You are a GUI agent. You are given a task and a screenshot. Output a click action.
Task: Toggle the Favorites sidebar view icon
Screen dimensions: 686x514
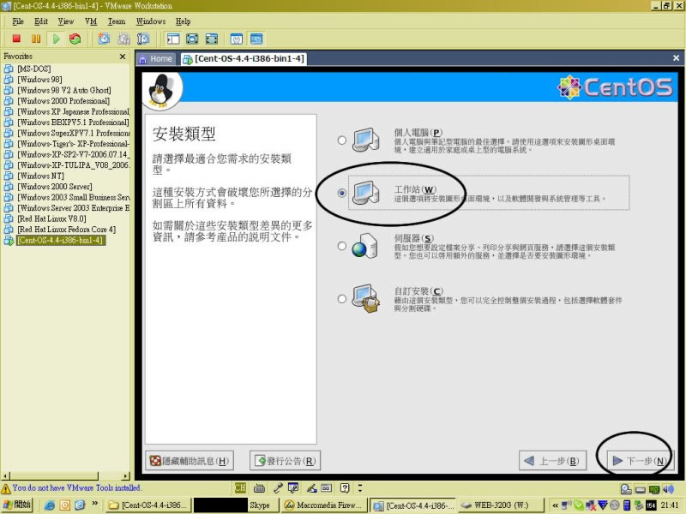pyautogui.click(x=173, y=39)
